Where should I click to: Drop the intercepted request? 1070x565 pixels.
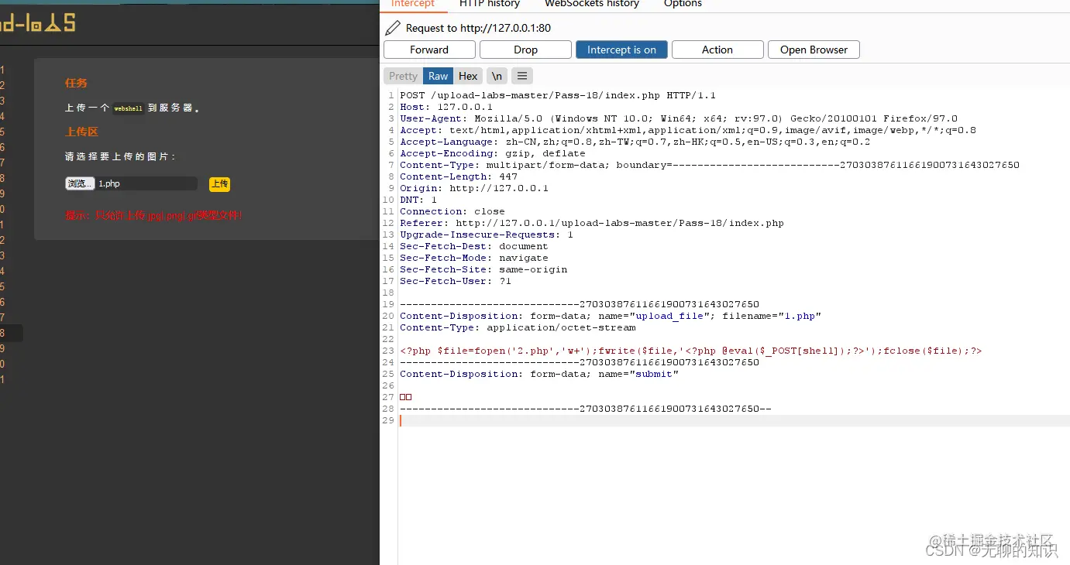tap(525, 50)
